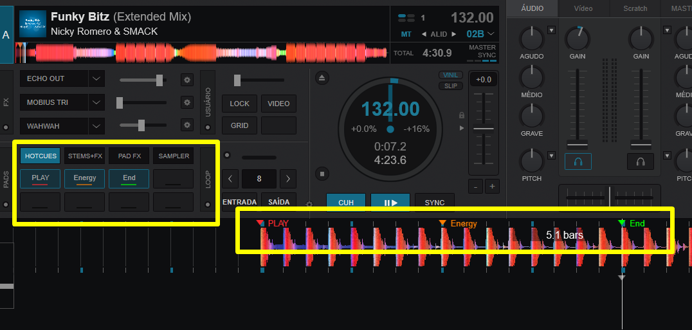Open the ECHO OUT effect dropdown

[96, 78]
